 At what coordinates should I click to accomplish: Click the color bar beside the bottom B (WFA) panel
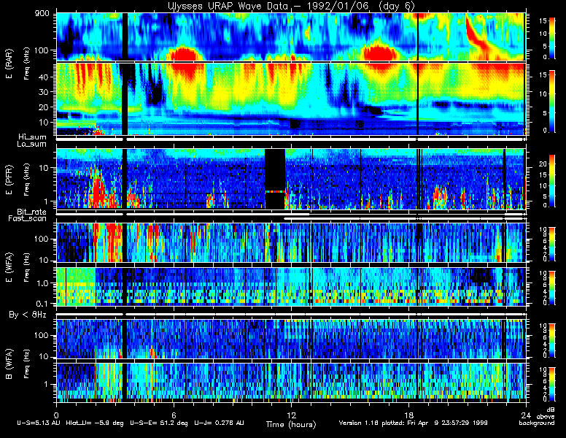552,384
